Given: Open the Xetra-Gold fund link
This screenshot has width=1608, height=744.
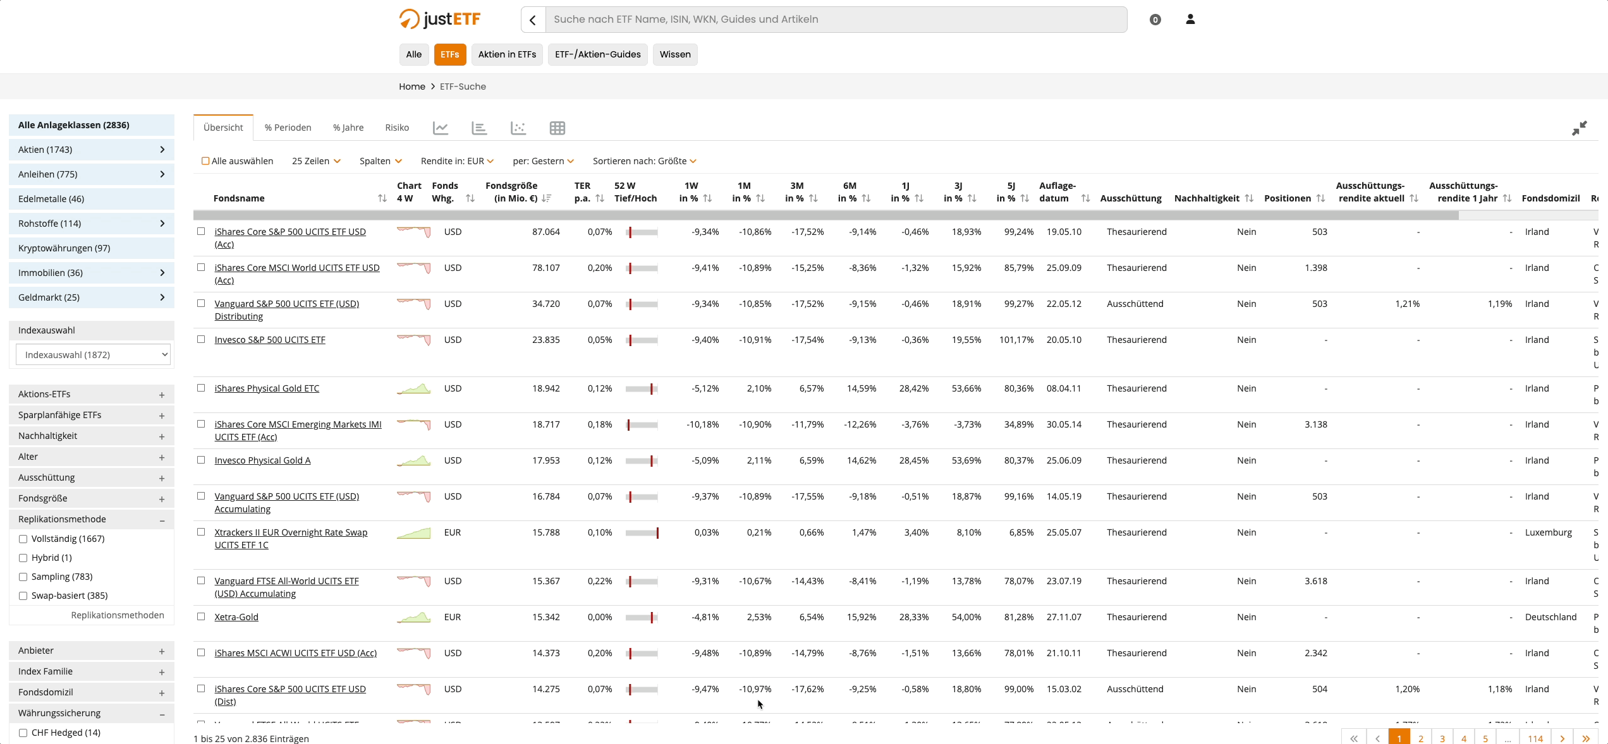Looking at the screenshot, I should click(x=236, y=617).
